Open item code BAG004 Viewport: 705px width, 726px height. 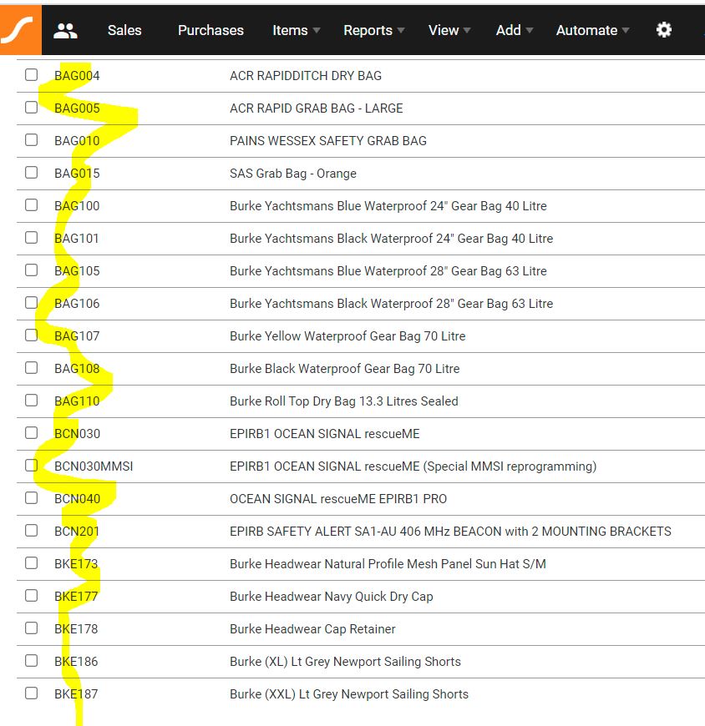click(x=77, y=75)
